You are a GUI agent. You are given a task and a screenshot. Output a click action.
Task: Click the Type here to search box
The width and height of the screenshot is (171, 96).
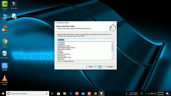coord(28,94)
